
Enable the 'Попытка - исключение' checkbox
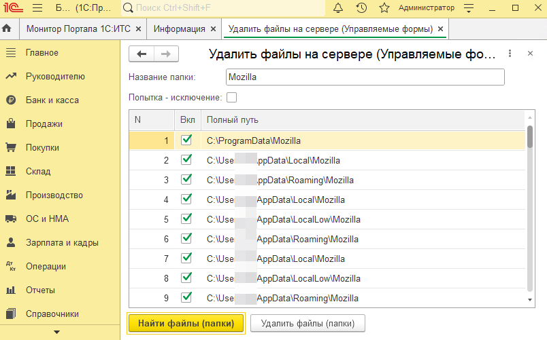click(x=231, y=98)
